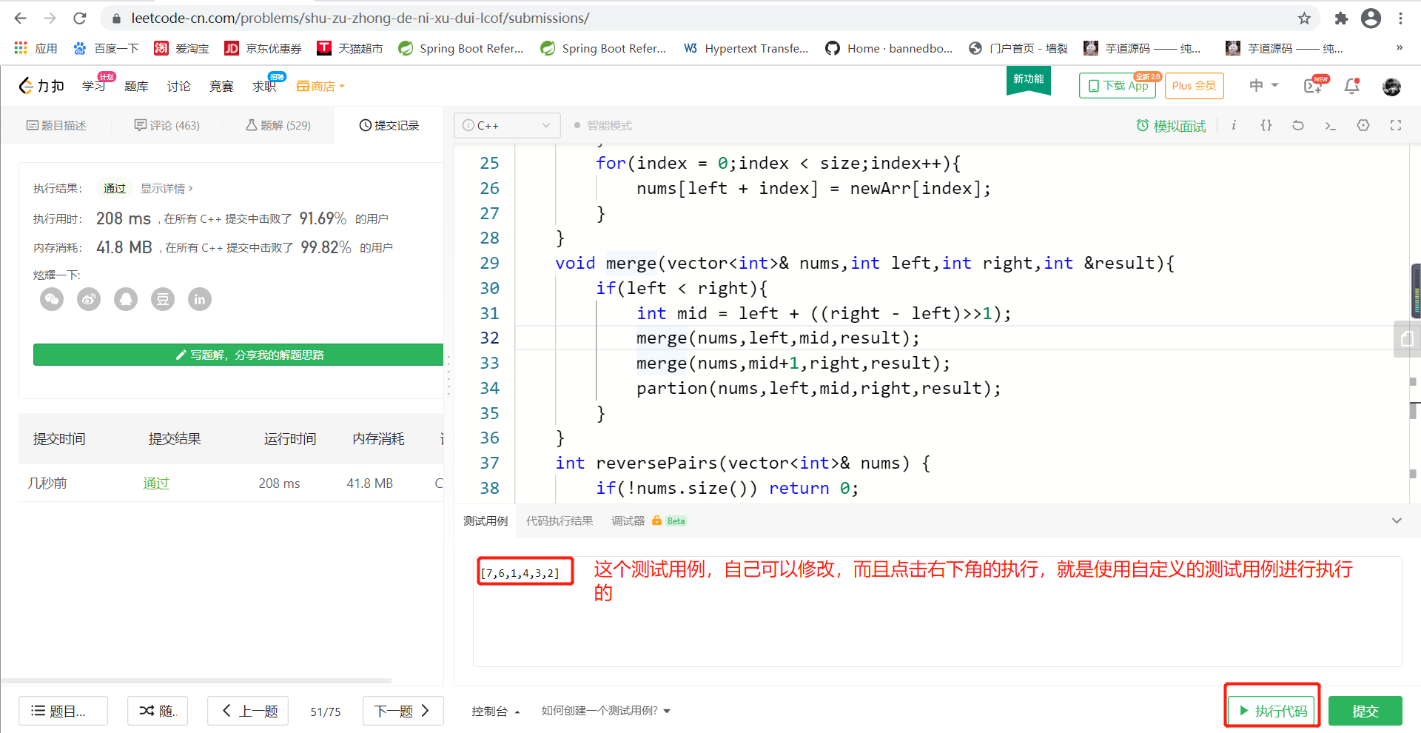Open the Chrome profile avatar menu

point(1371,18)
